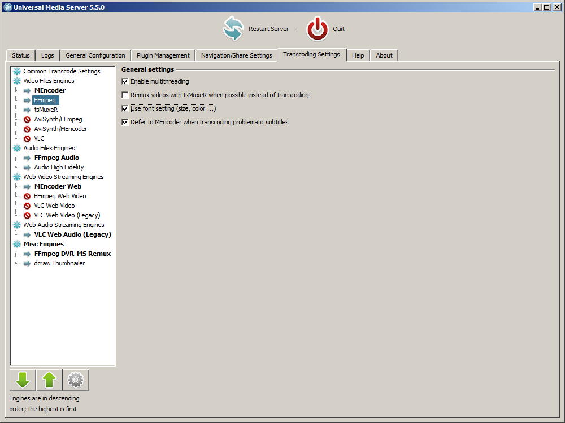Viewport: 565px width, 423px height.
Task: Open the General Configuration tab
Action: [x=95, y=55]
